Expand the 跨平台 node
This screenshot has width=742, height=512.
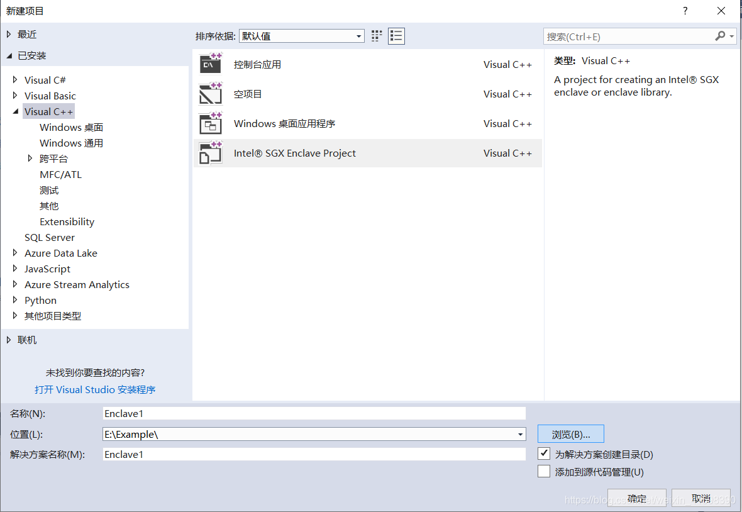(30, 158)
